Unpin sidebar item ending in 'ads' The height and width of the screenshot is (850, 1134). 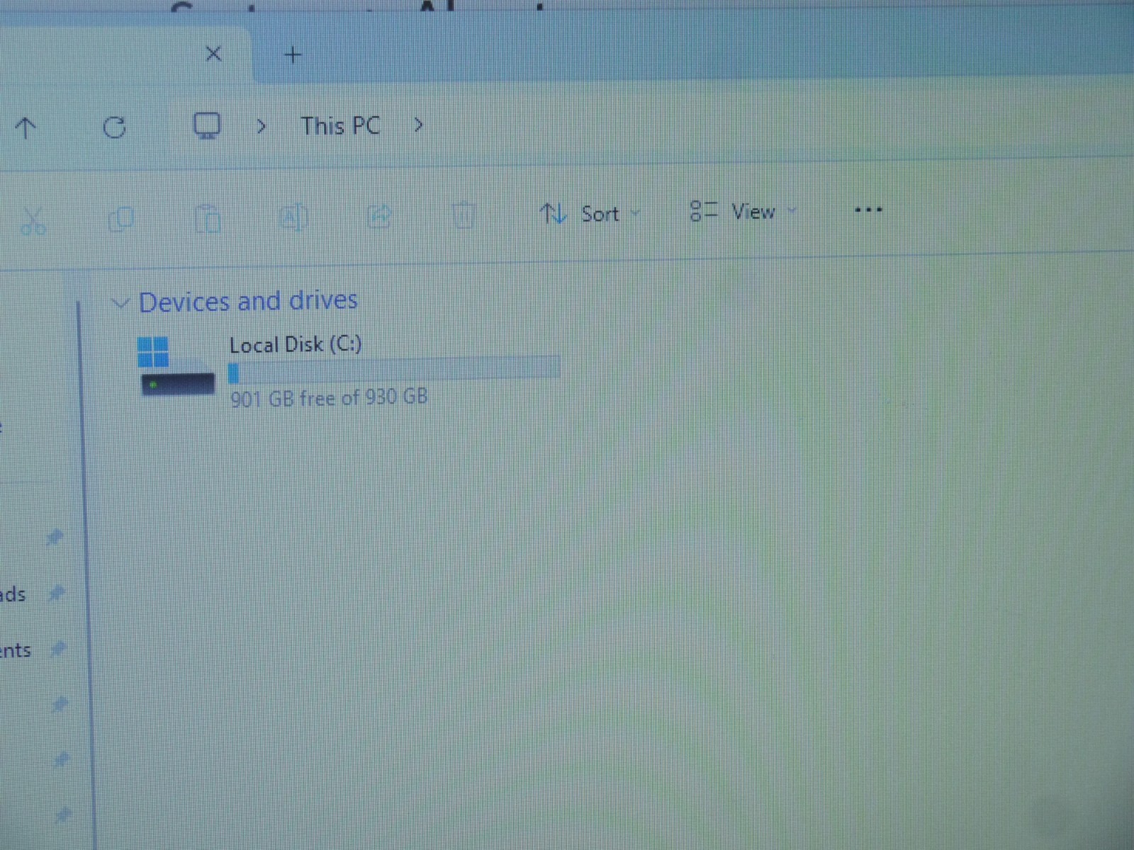[x=57, y=593]
